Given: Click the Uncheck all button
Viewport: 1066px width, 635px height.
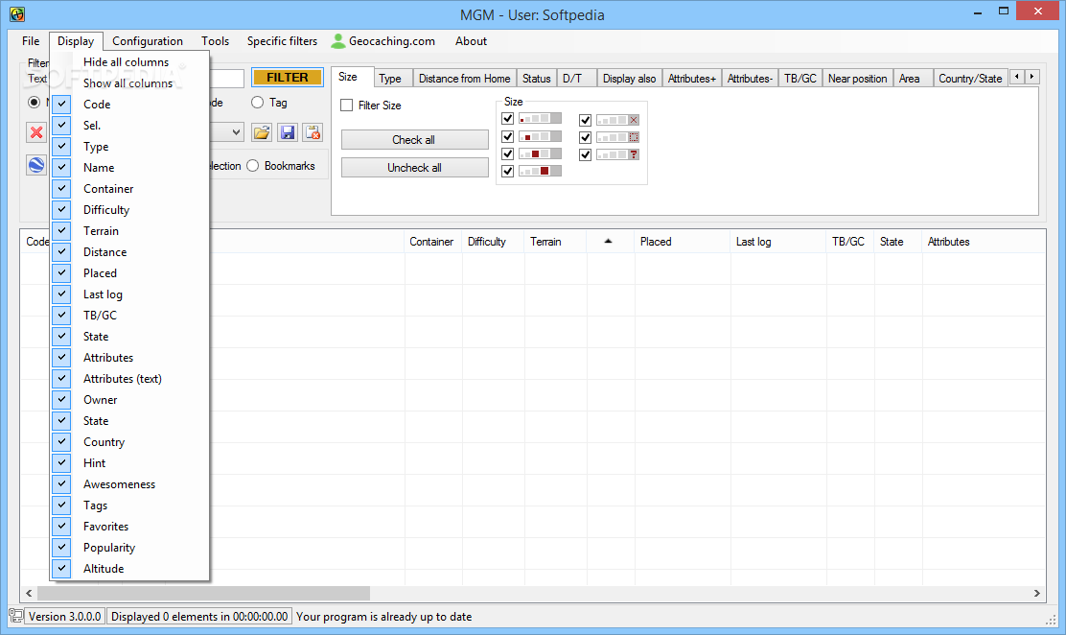Looking at the screenshot, I should pyautogui.click(x=414, y=168).
